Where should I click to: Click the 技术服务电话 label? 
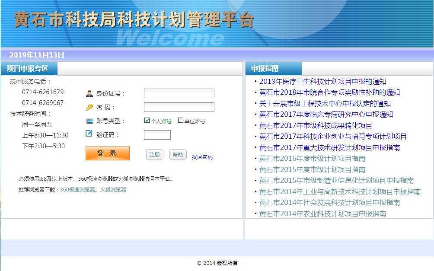coord(30,81)
